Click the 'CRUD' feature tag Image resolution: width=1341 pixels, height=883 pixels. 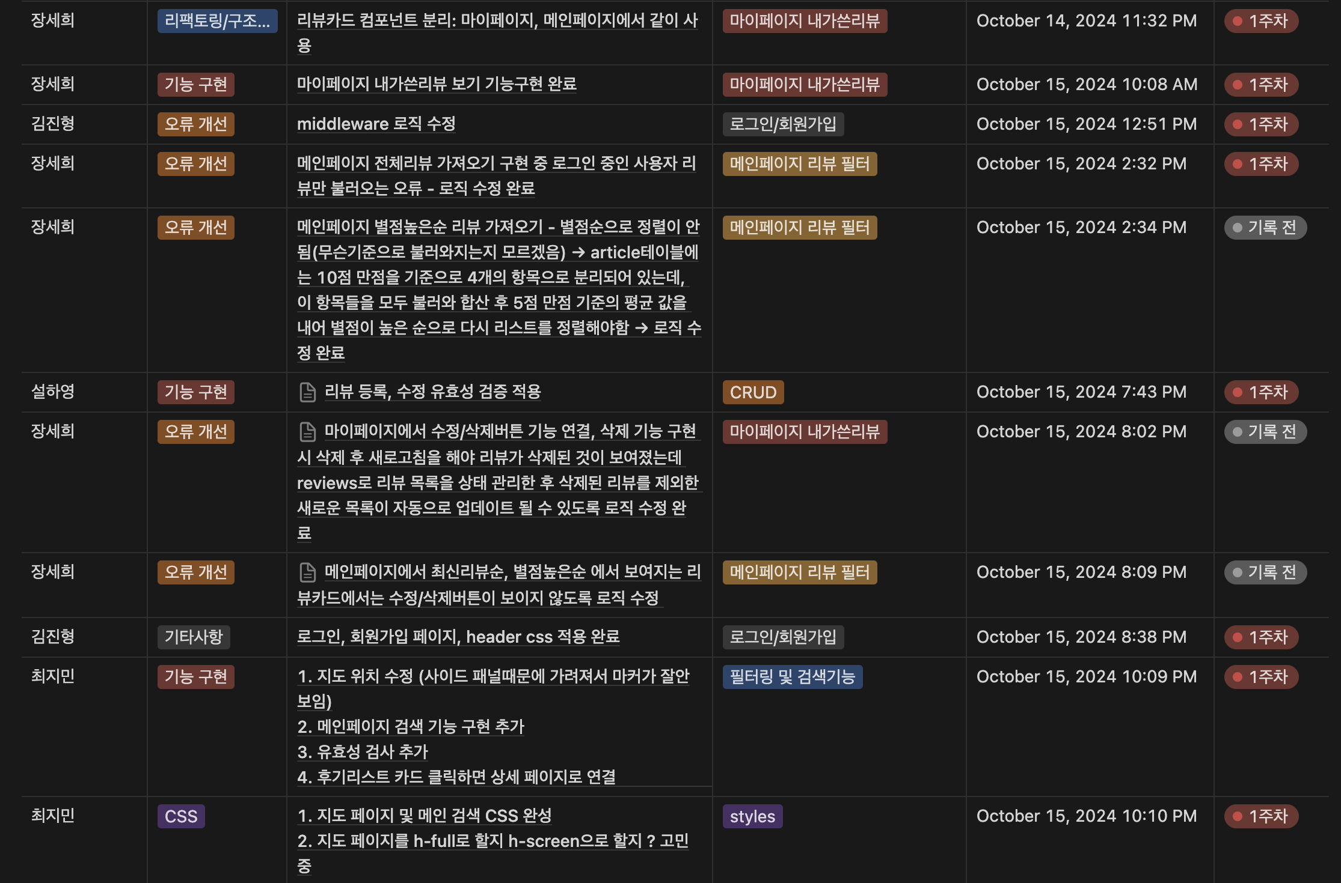[x=753, y=392]
